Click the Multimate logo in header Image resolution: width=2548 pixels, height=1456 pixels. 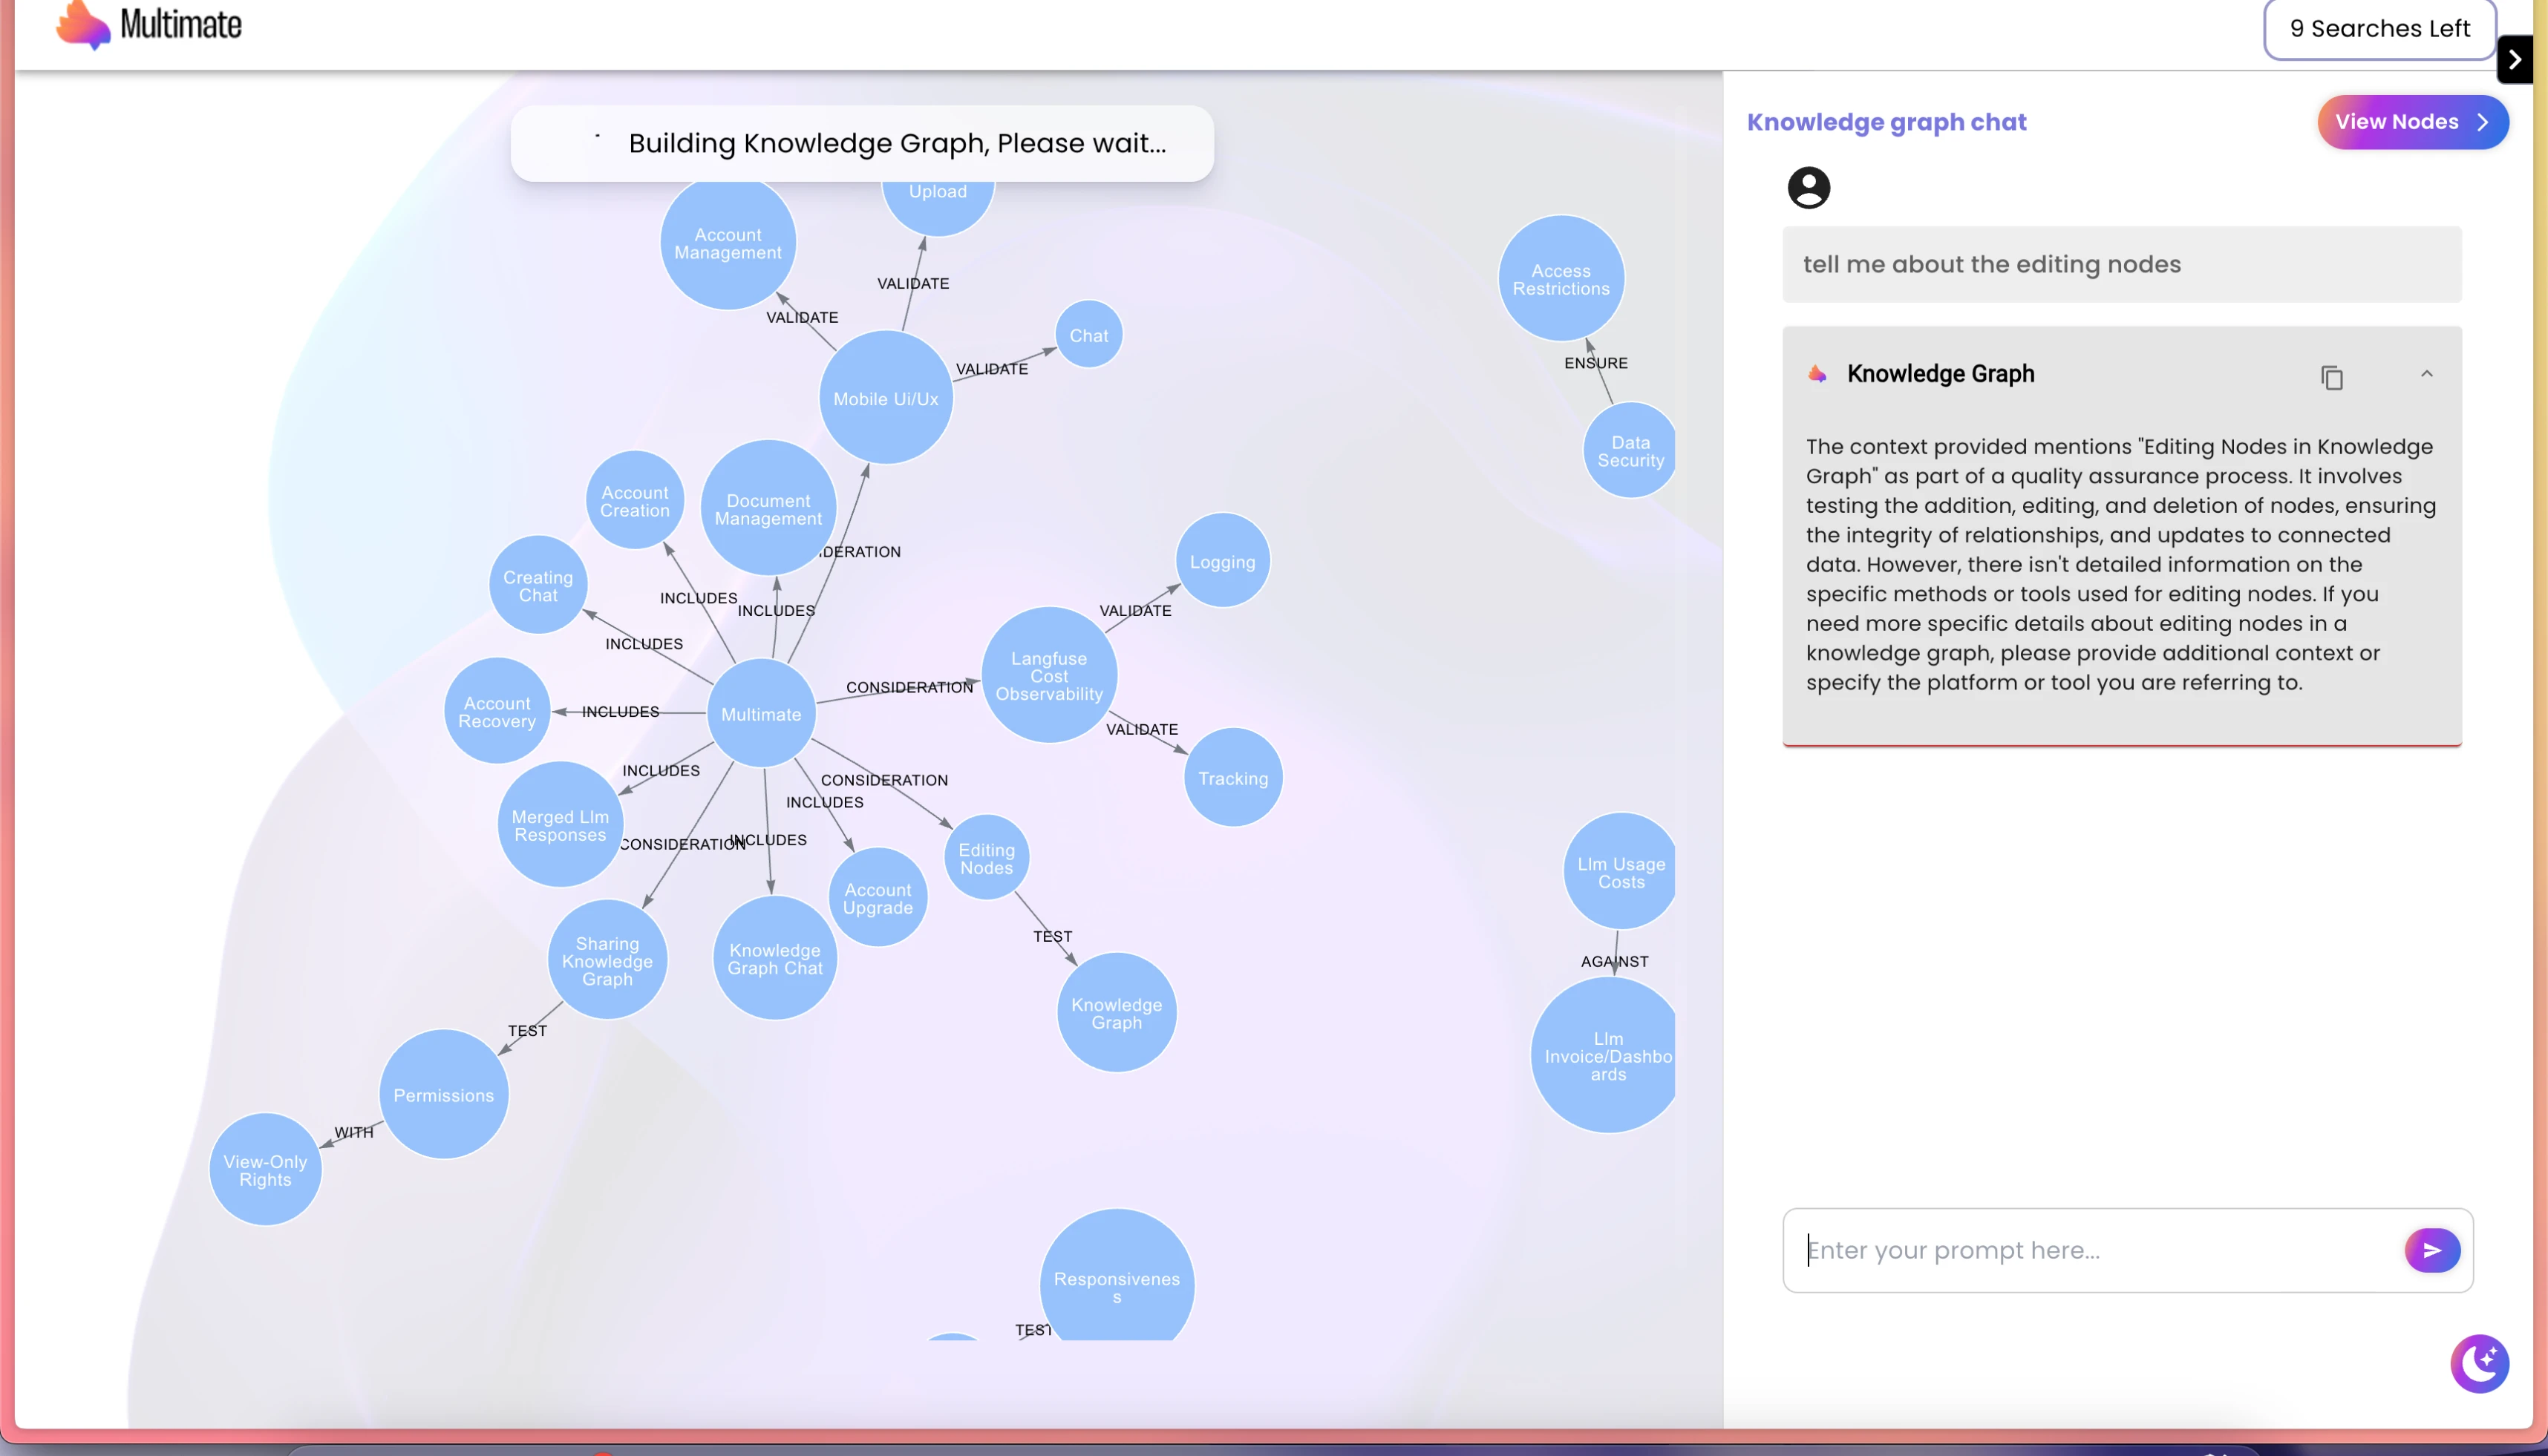point(148,25)
